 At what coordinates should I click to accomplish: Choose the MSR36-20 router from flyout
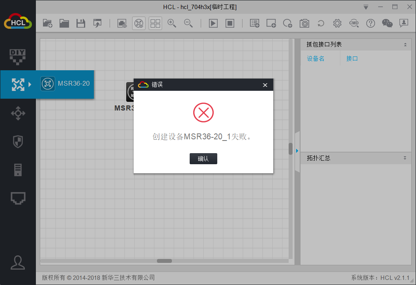[65, 84]
